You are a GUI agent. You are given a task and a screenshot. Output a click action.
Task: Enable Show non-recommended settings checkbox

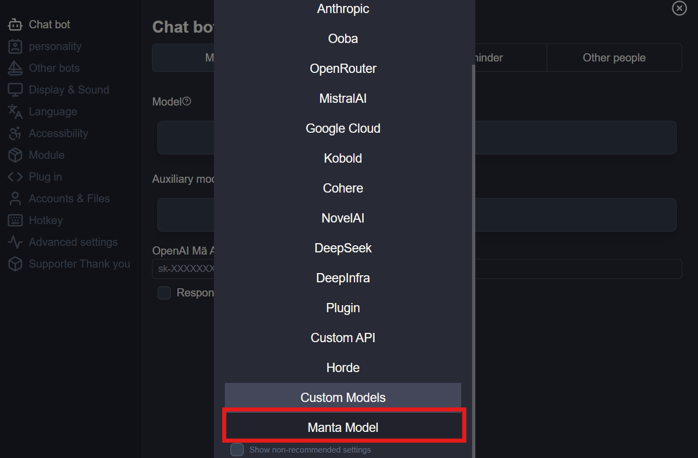tap(237, 450)
